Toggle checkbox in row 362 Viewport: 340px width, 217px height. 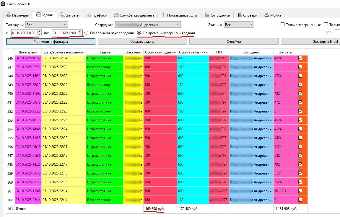coord(300,200)
